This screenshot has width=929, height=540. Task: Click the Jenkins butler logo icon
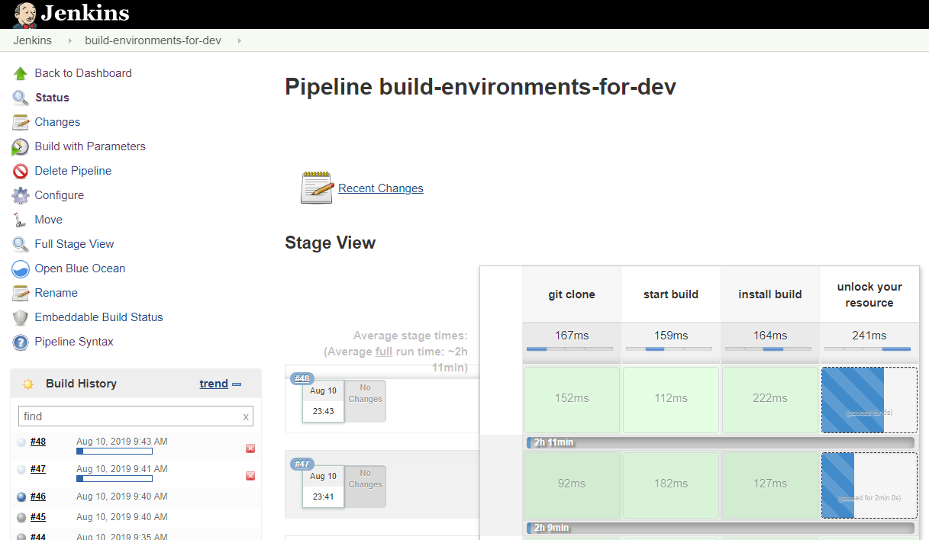point(24,14)
